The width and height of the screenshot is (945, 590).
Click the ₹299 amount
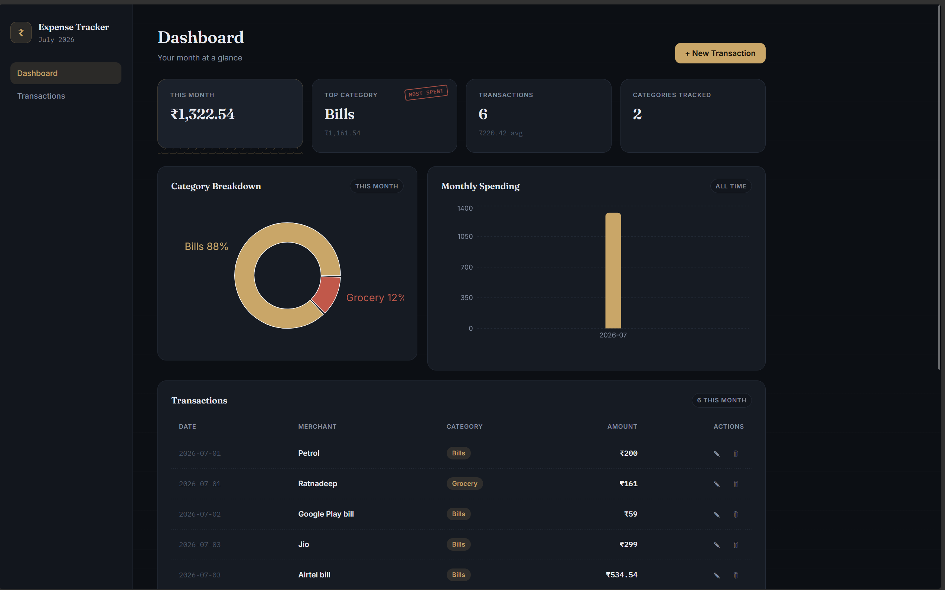coord(628,544)
